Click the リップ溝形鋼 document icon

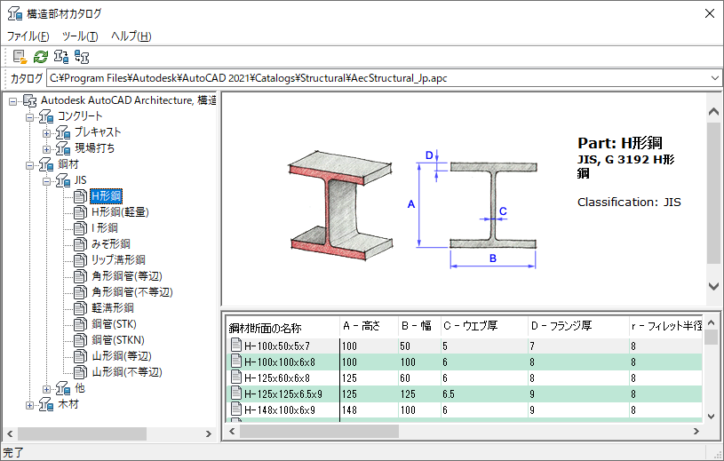pos(80,260)
